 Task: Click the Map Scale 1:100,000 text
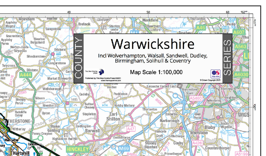[x=156, y=72]
